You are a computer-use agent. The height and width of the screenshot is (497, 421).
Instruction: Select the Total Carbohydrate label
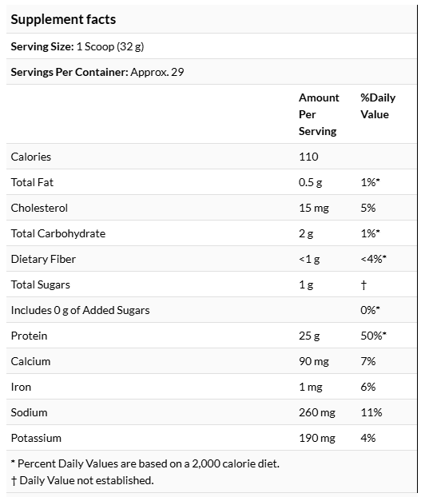click(58, 233)
